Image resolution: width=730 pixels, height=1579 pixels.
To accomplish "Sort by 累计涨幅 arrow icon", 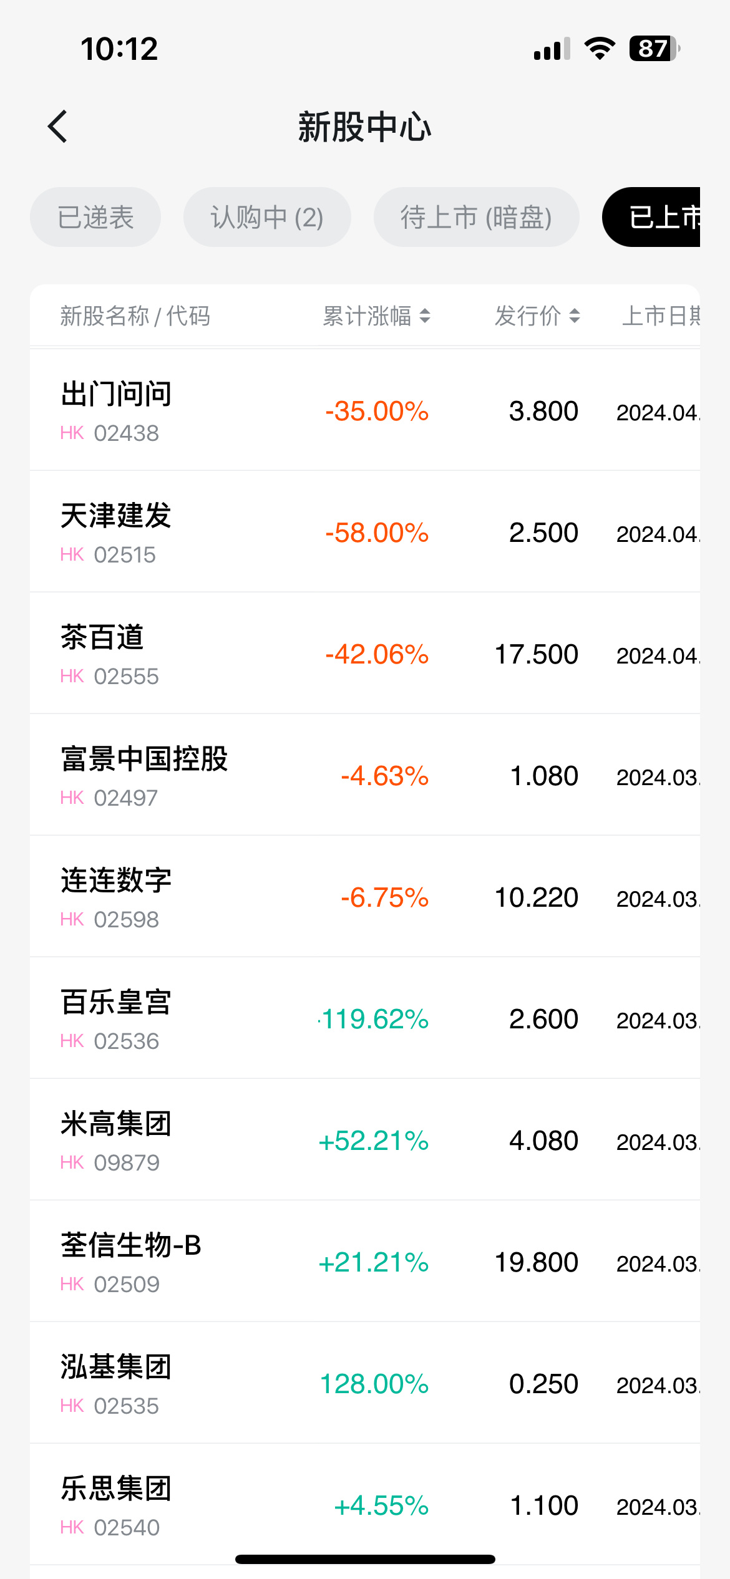I will (x=425, y=316).
